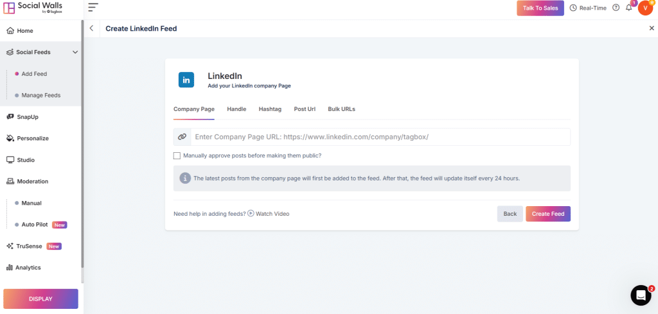Click the back arrow beside Create LinkedIn Feed
The width and height of the screenshot is (658, 314).
[91, 28]
